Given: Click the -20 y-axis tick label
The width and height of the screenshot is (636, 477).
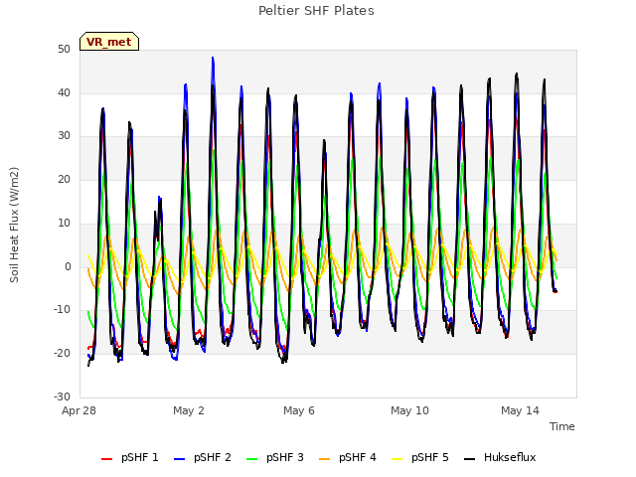Looking at the screenshot, I should 63,353.
